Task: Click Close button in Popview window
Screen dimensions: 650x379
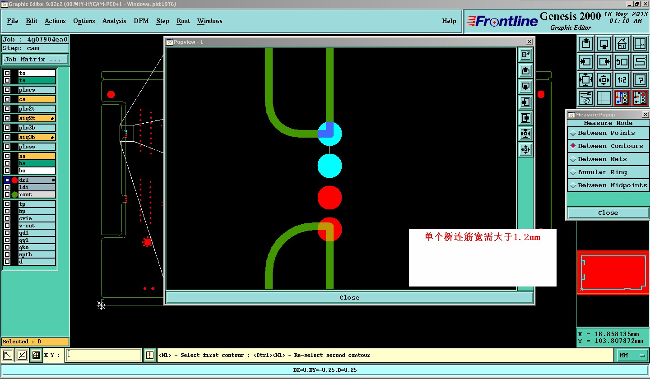Action: tap(349, 298)
